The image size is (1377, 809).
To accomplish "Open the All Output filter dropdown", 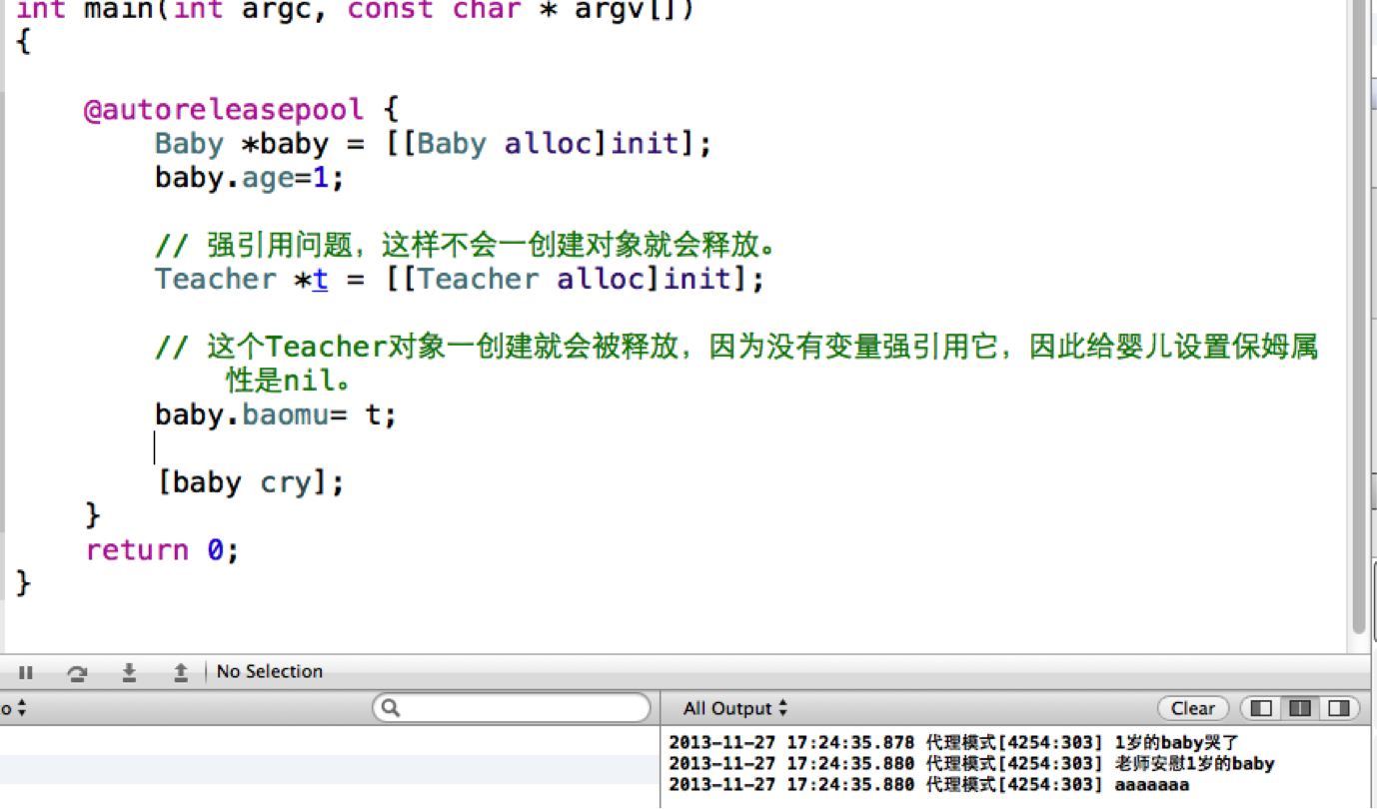I will [734, 708].
